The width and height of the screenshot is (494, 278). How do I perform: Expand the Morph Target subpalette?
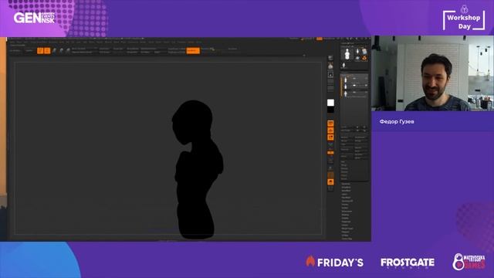point(347,229)
